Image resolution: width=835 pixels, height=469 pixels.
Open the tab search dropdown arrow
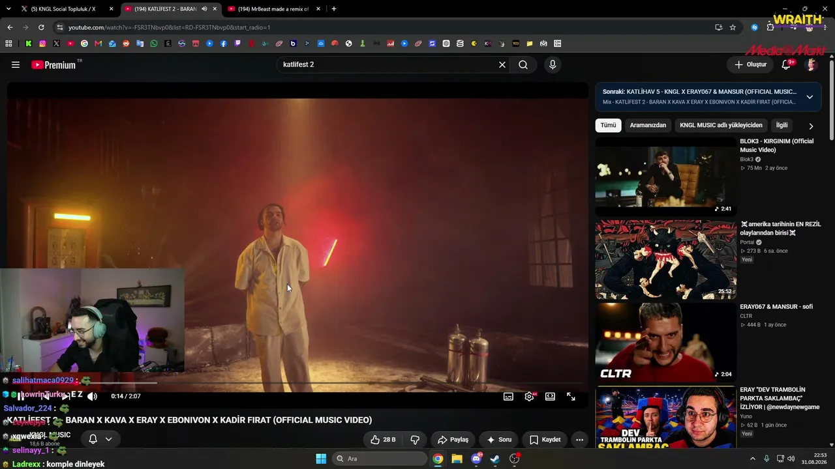(8, 9)
